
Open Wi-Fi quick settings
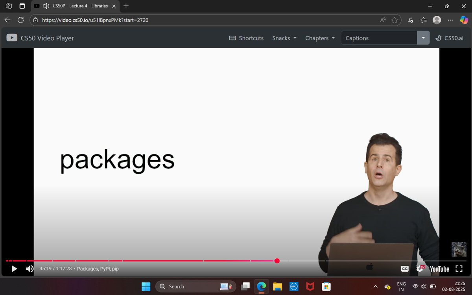pos(415,286)
